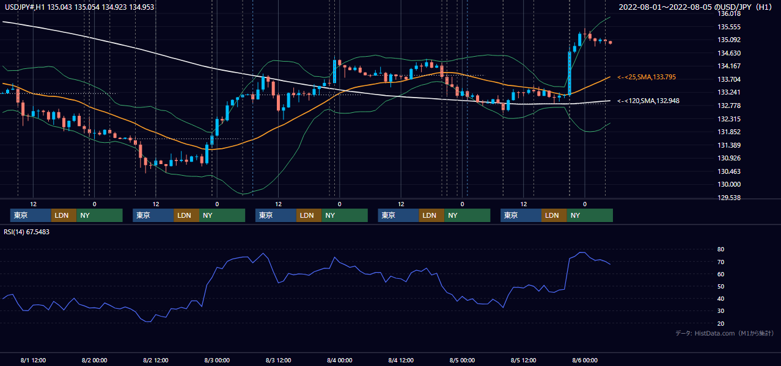Click the 8/5 00:00 time axis label

pos(462,360)
